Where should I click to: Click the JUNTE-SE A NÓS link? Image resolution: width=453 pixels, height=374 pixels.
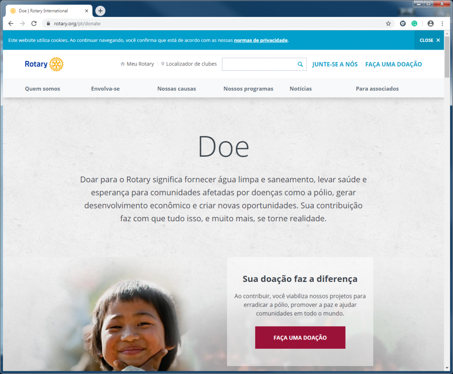coord(335,64)
